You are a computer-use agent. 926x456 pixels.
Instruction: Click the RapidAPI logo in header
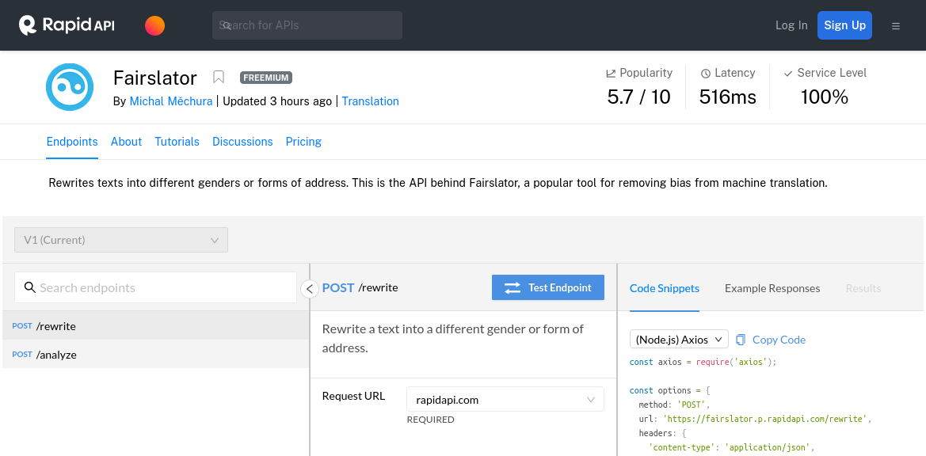(x=67, y=25)
